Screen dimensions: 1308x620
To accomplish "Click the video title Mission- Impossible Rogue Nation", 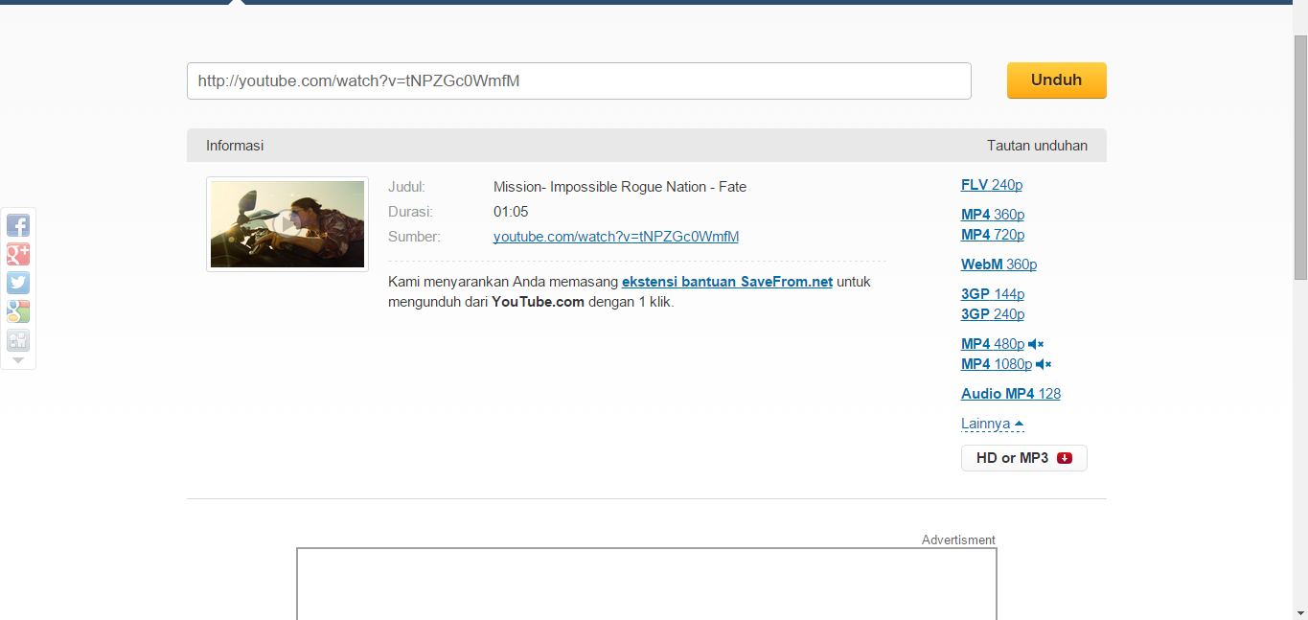I will pyautogui.click(x=620, y=187).
